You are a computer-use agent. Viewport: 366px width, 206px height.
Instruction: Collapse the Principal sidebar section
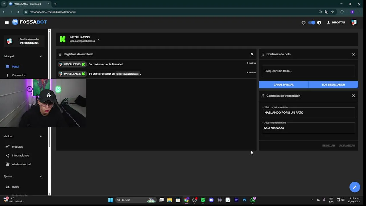point(41,56)
